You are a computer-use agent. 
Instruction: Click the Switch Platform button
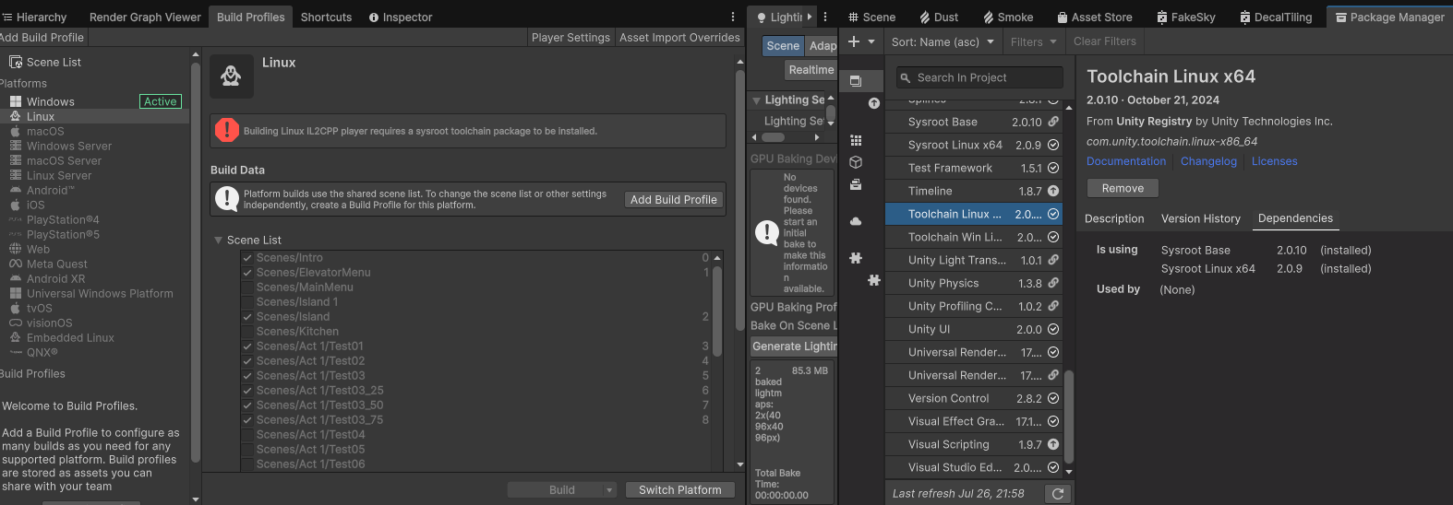(679, 490)
